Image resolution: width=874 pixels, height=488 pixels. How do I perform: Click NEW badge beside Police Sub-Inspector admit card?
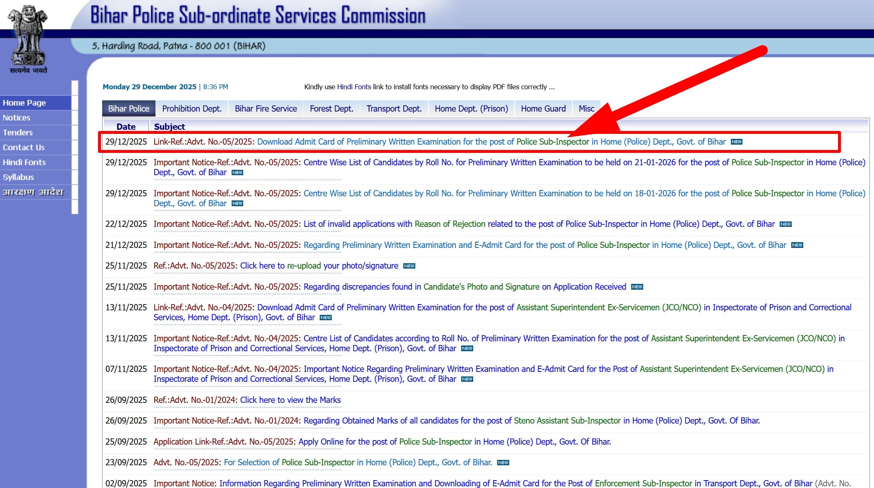pyautogui.click(x=736, y=142)
